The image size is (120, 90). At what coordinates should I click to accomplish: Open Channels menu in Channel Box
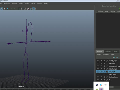coord(100,11)
